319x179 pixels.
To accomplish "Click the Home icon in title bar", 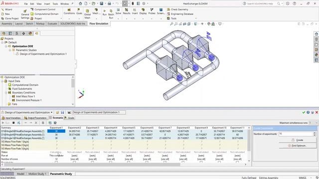I will pyautogui.click(x=80, y=3).
